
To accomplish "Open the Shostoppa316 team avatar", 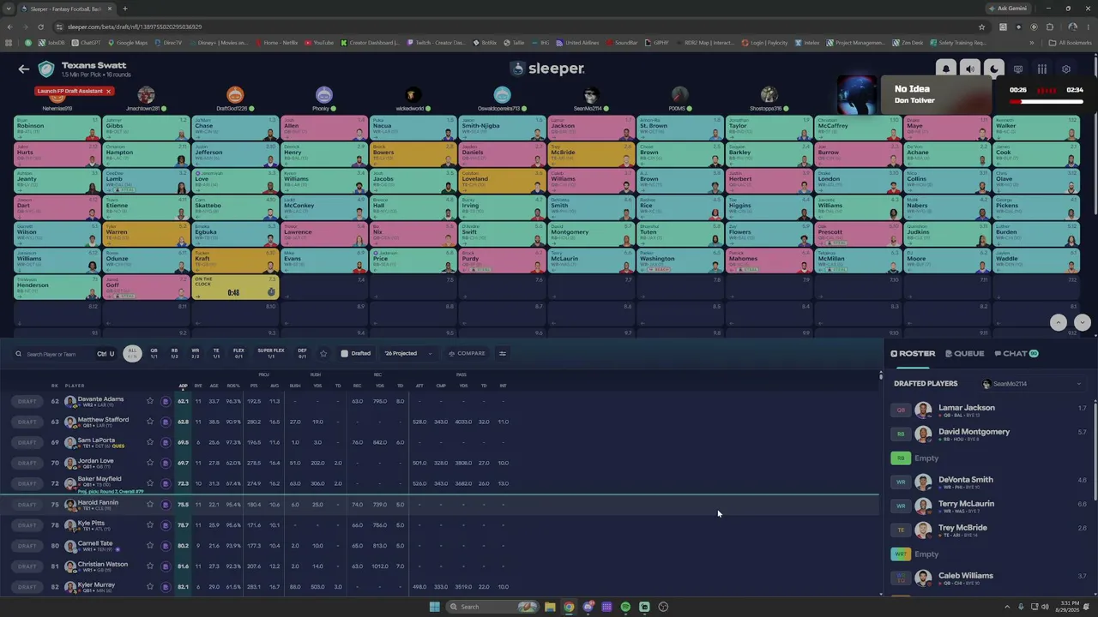I will click(x=769, y=95).
